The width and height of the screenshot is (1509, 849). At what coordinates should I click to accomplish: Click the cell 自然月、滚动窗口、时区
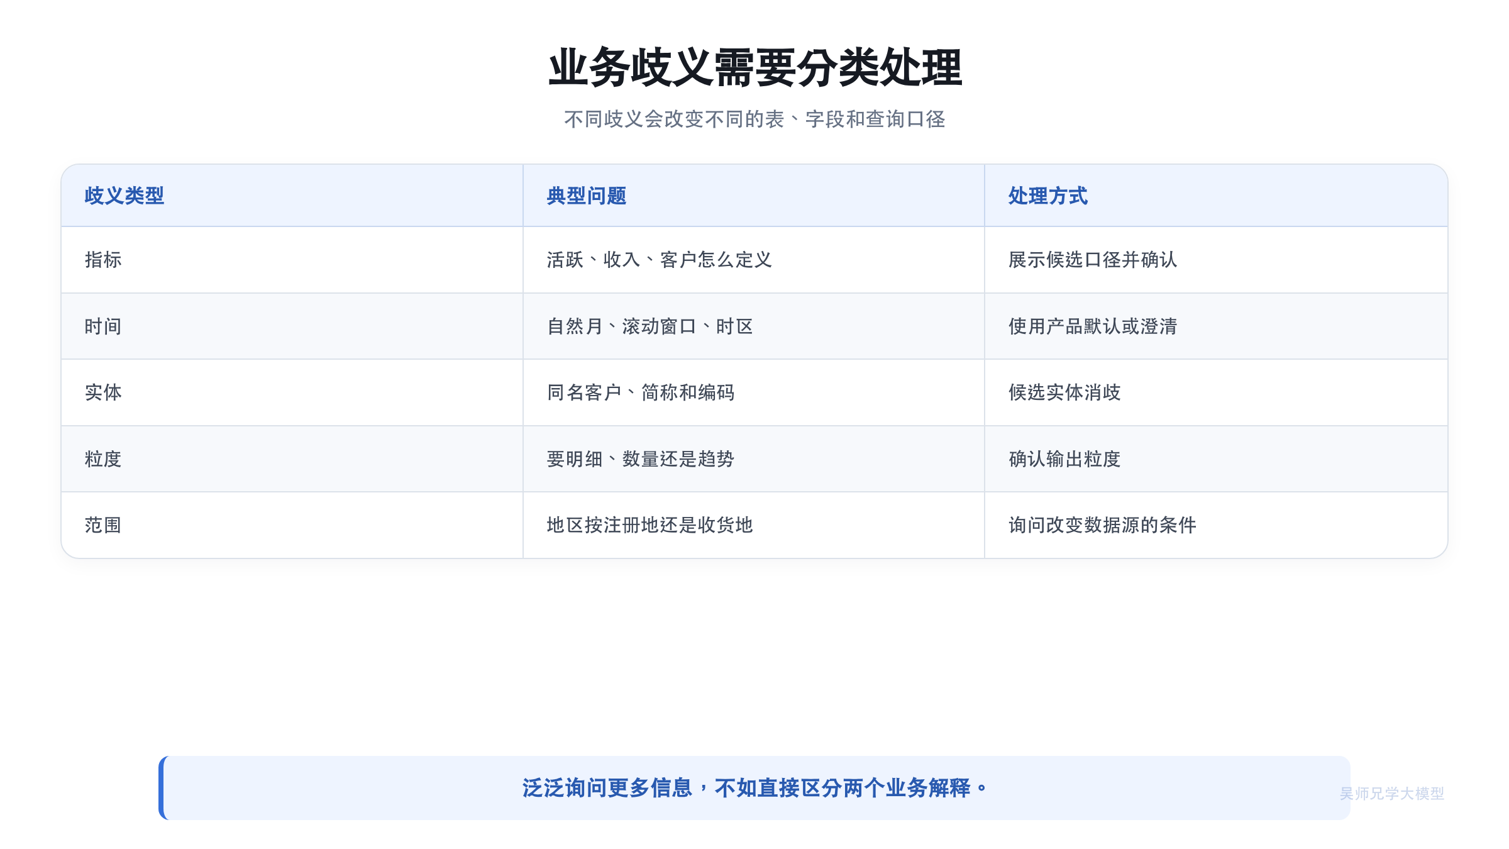(754, 326)
